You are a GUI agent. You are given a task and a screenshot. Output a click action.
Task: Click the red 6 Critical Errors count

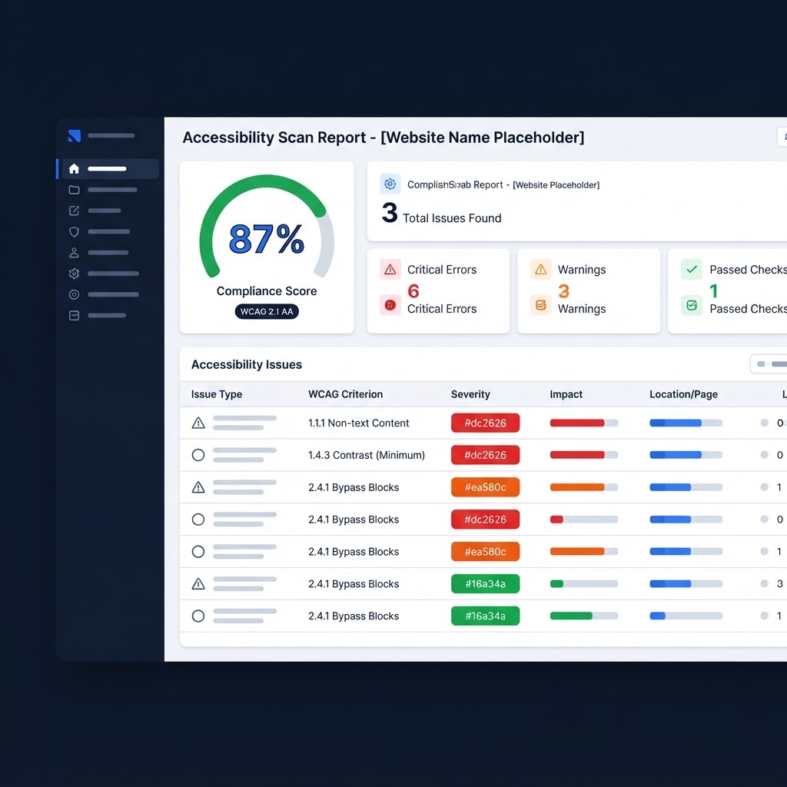pos(413,291)
